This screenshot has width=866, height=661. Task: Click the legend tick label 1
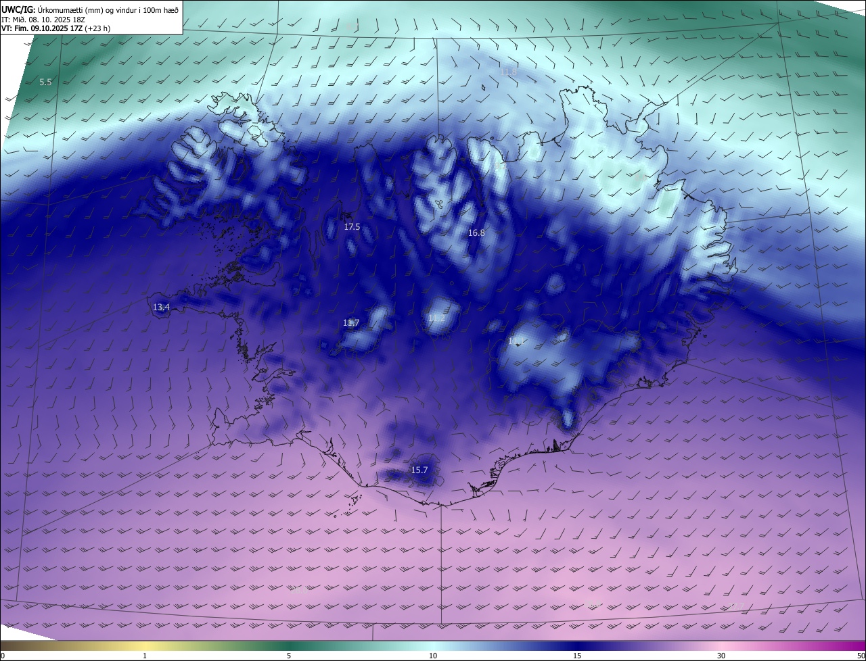[x=145, y=656]
